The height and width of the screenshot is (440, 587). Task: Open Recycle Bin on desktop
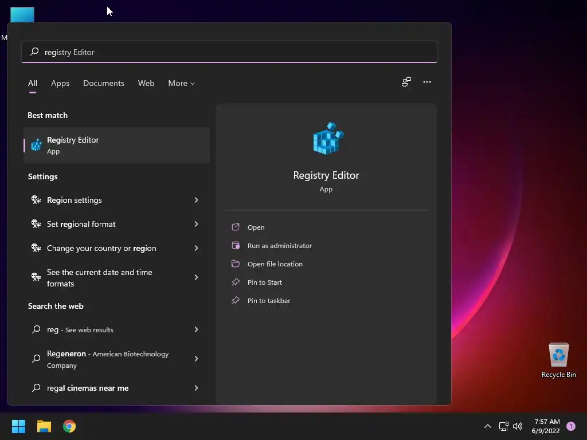pos(558,360)
